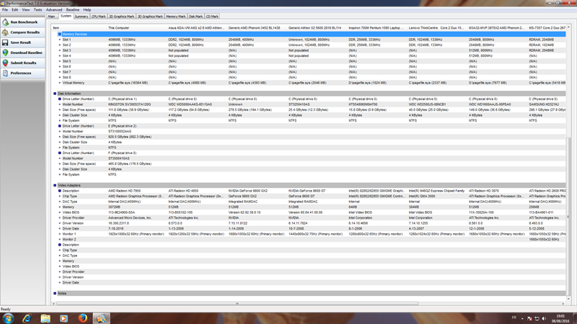Switch to the Main tab
The height and width of the screenshot is (324, 577).
(51, 17)
